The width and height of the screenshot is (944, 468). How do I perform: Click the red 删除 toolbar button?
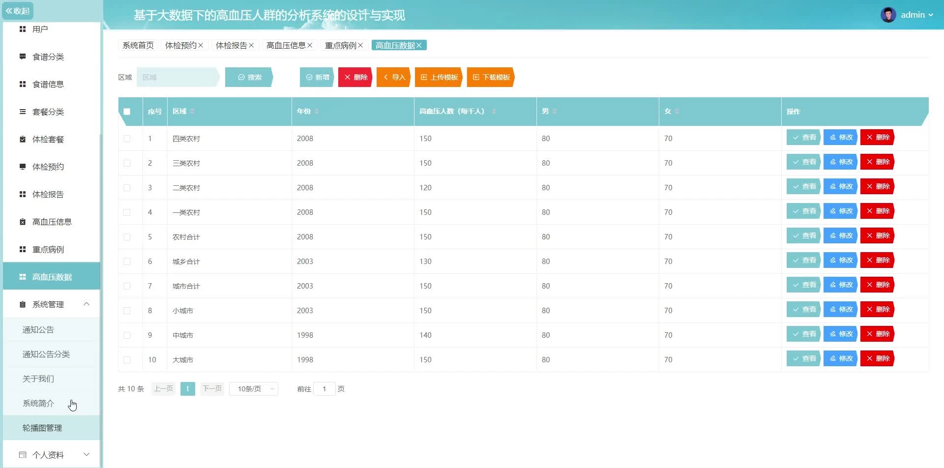point(355,77)
